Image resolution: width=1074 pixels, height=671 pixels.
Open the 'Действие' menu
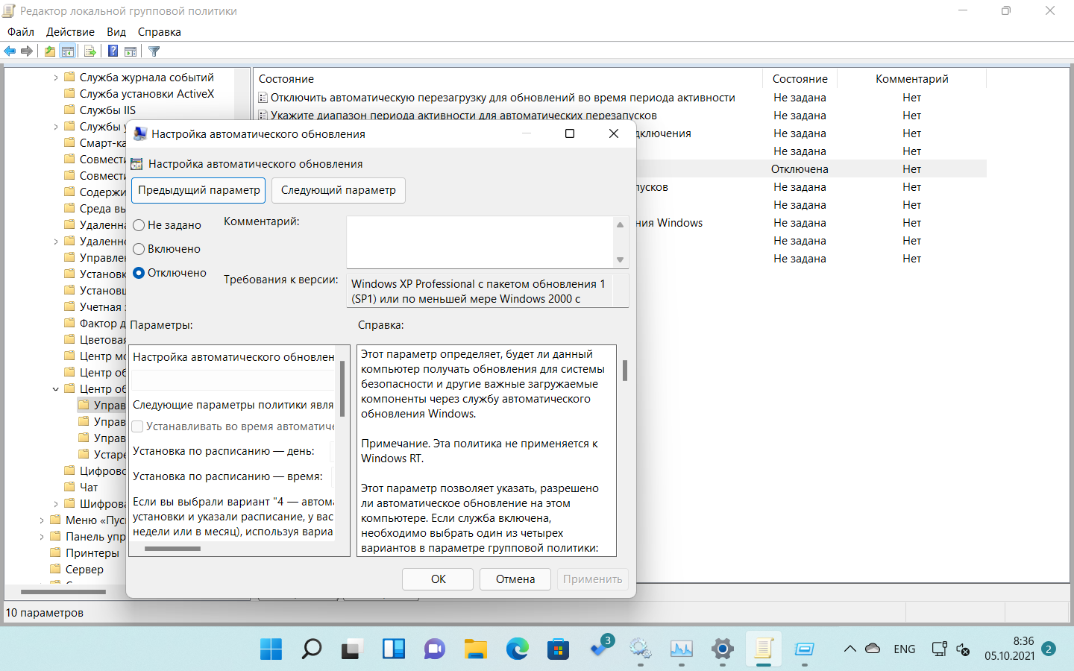coord(70,32)
